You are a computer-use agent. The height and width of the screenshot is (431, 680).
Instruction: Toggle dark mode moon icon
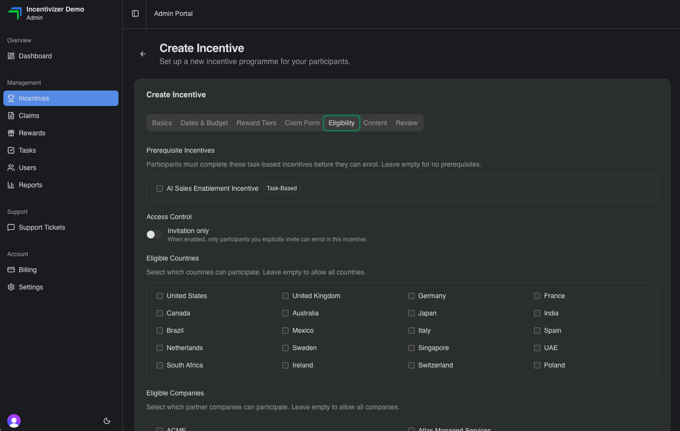107,421
